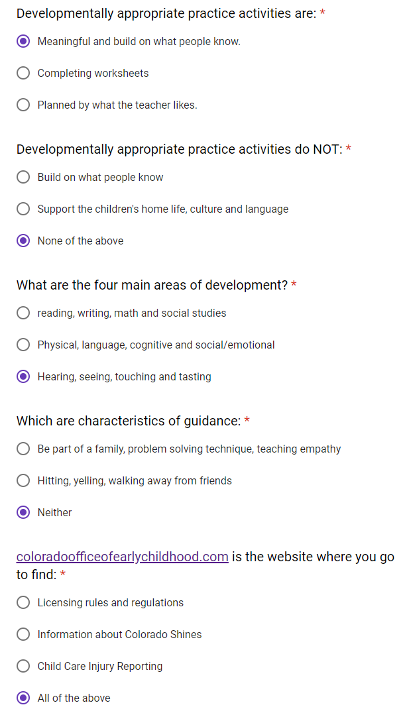Select "Support the children's home life, culture and language"

point(23,209)
